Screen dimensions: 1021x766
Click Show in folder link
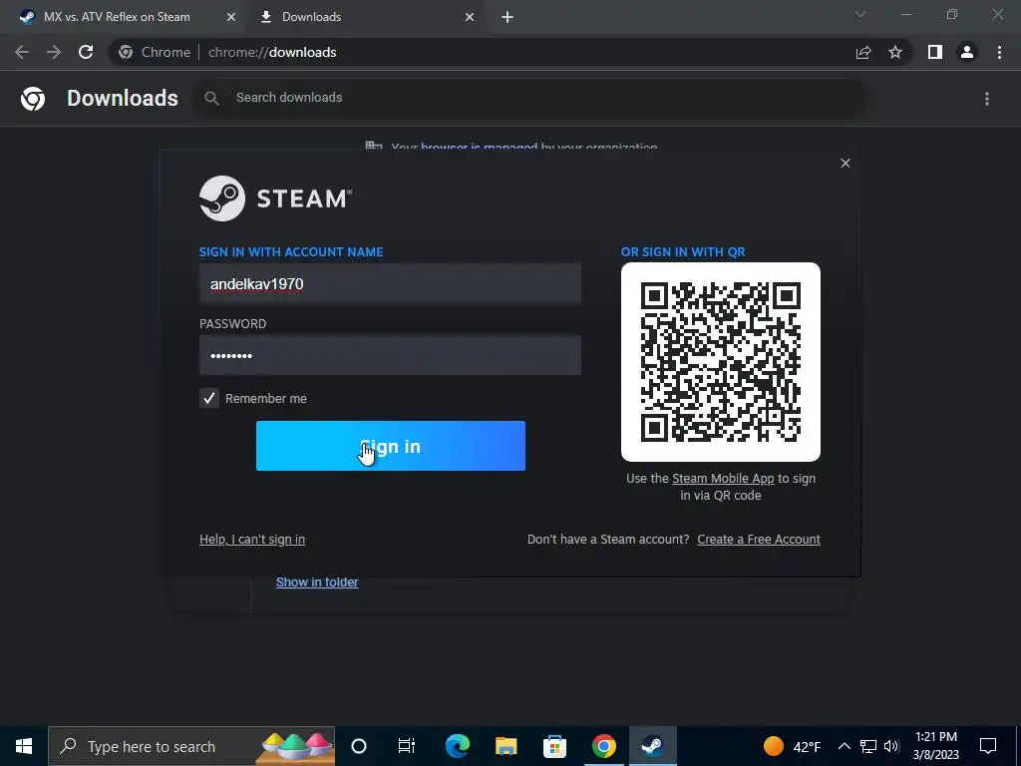coord(317,582)
